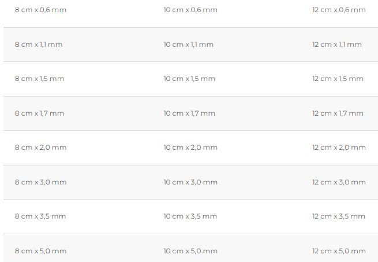
Task: Click the 10 cm x 1,1 mm cell
Action: 188,45
